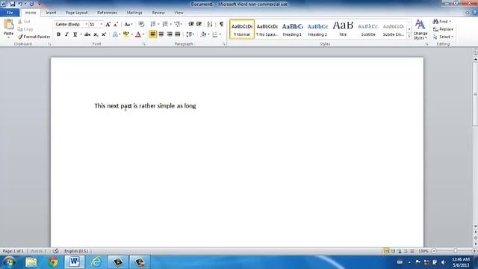Click the Grow Font button

[108, 25]
